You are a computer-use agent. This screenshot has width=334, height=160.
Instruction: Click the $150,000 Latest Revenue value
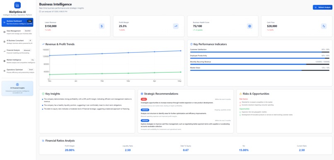click(x=51, y=26)
